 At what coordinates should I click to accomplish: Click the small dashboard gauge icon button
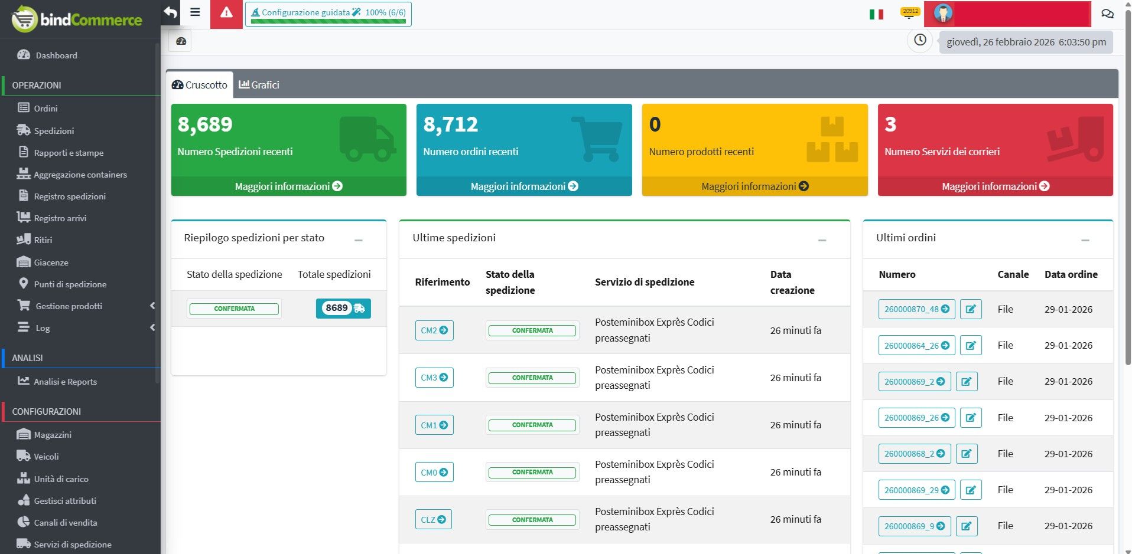point(181,41)
